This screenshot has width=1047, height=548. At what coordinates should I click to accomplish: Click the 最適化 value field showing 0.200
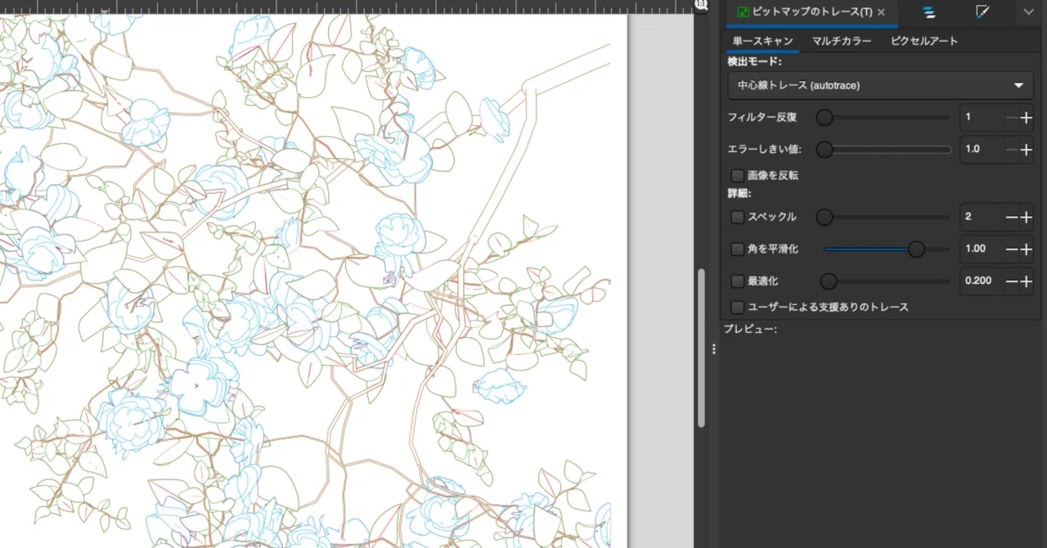point(982,281)
